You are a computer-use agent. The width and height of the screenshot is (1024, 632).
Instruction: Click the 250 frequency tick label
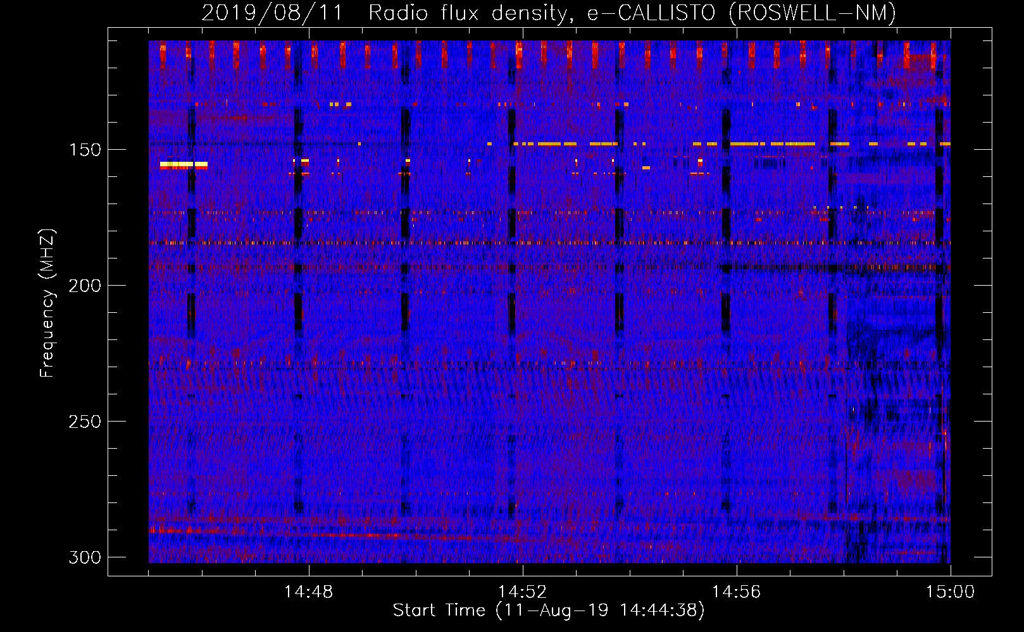[x=85, y=422]
